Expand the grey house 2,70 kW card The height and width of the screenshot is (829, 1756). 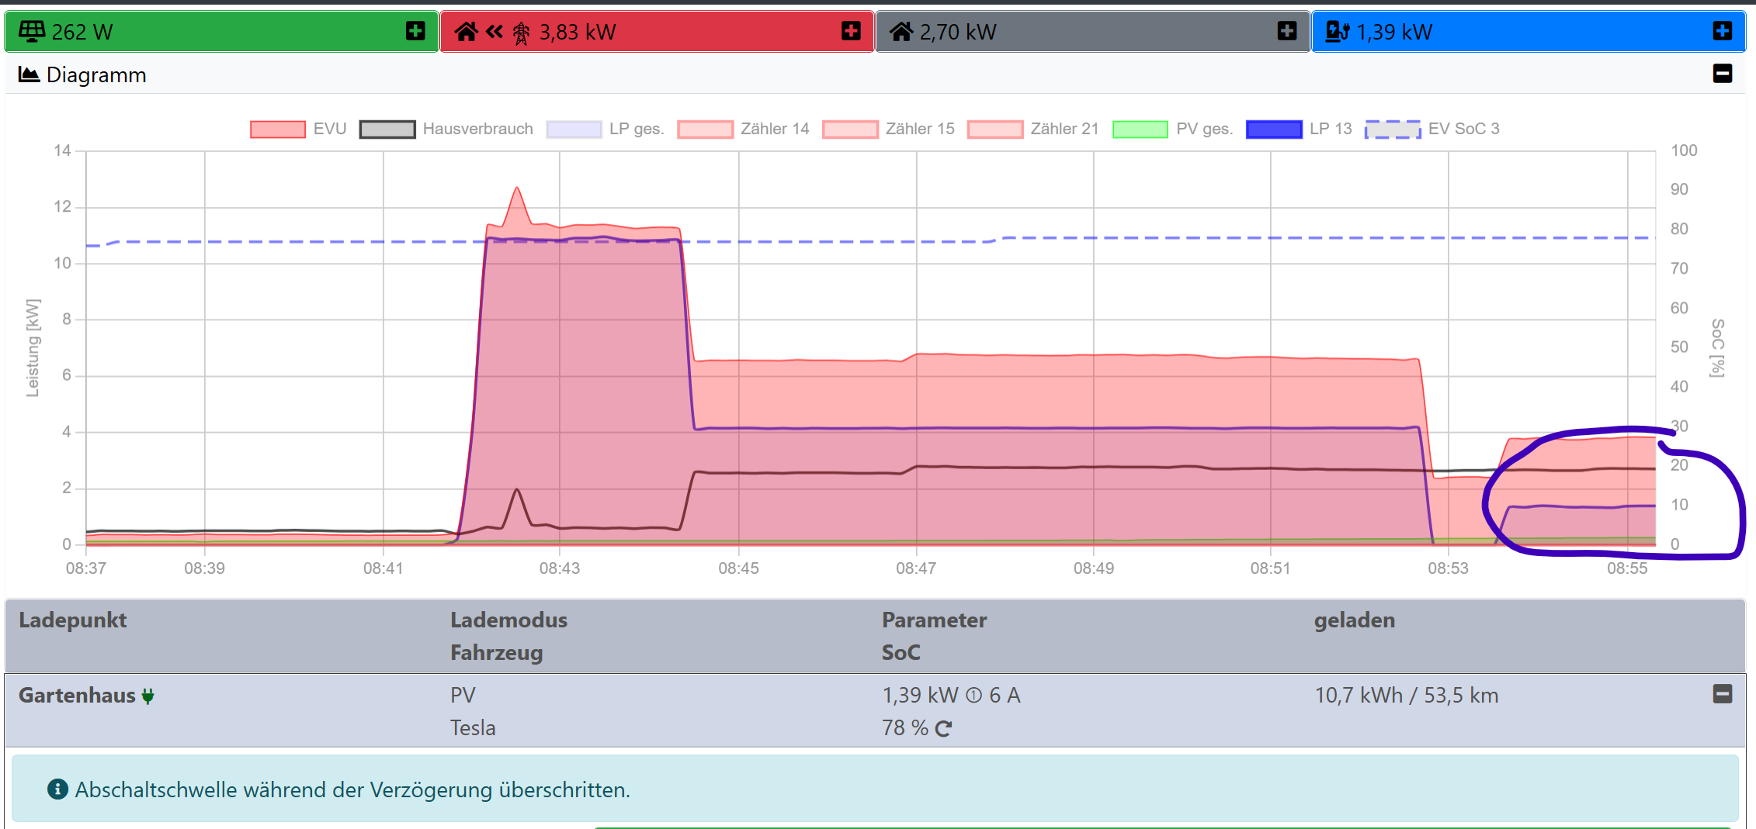click(1287, 31)
